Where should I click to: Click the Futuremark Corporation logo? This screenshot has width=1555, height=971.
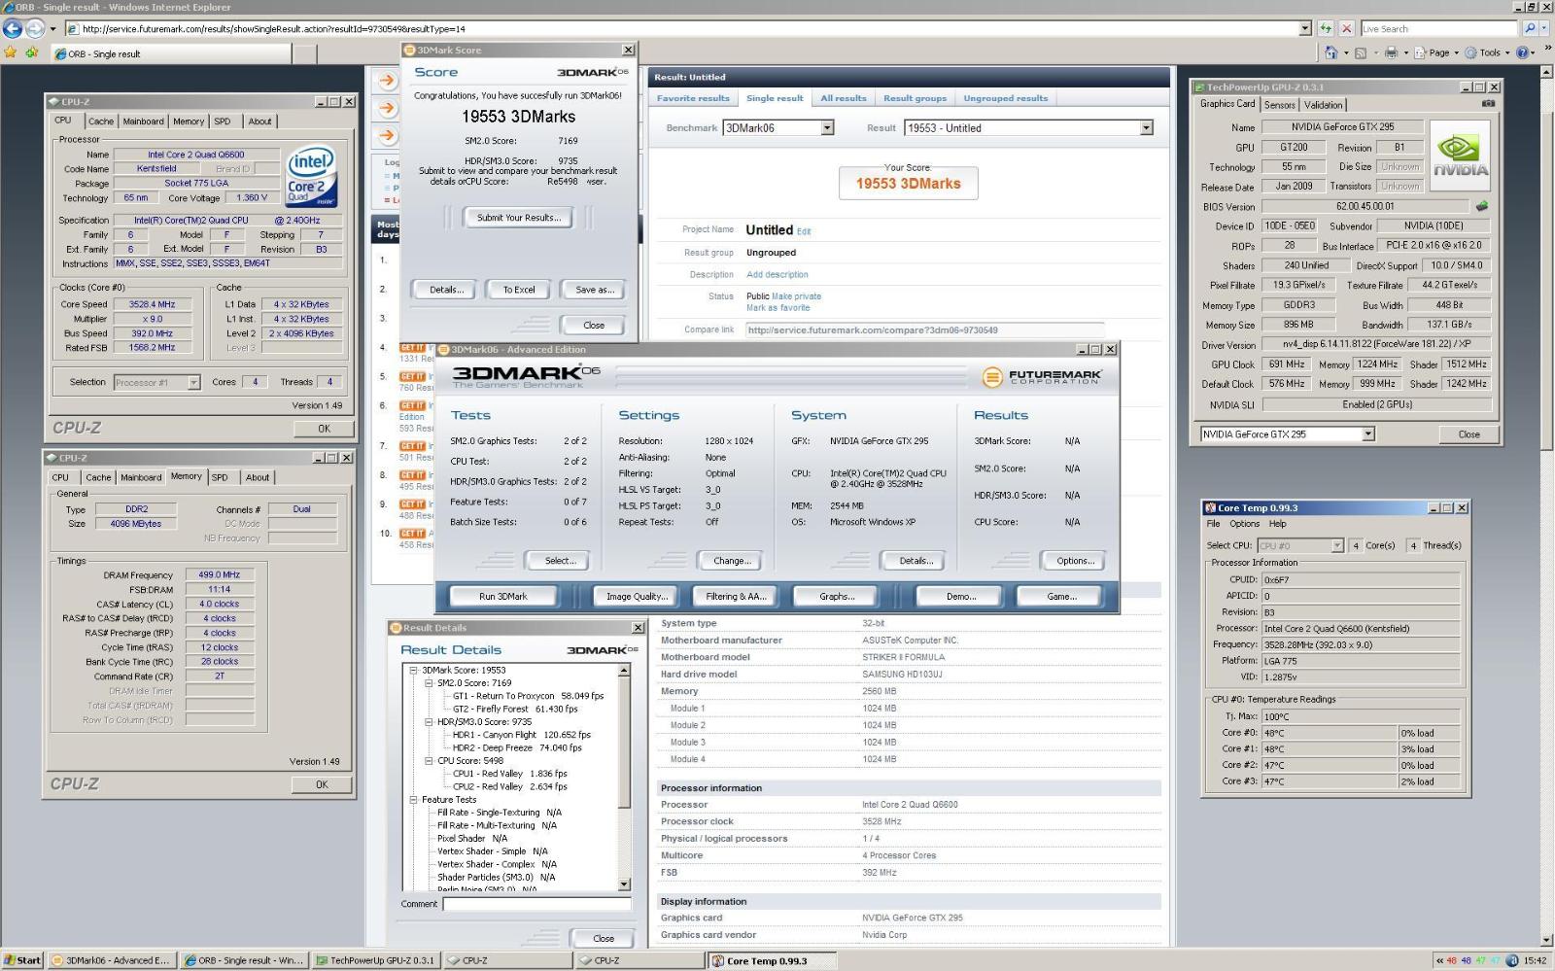(x=1041, y=376)
